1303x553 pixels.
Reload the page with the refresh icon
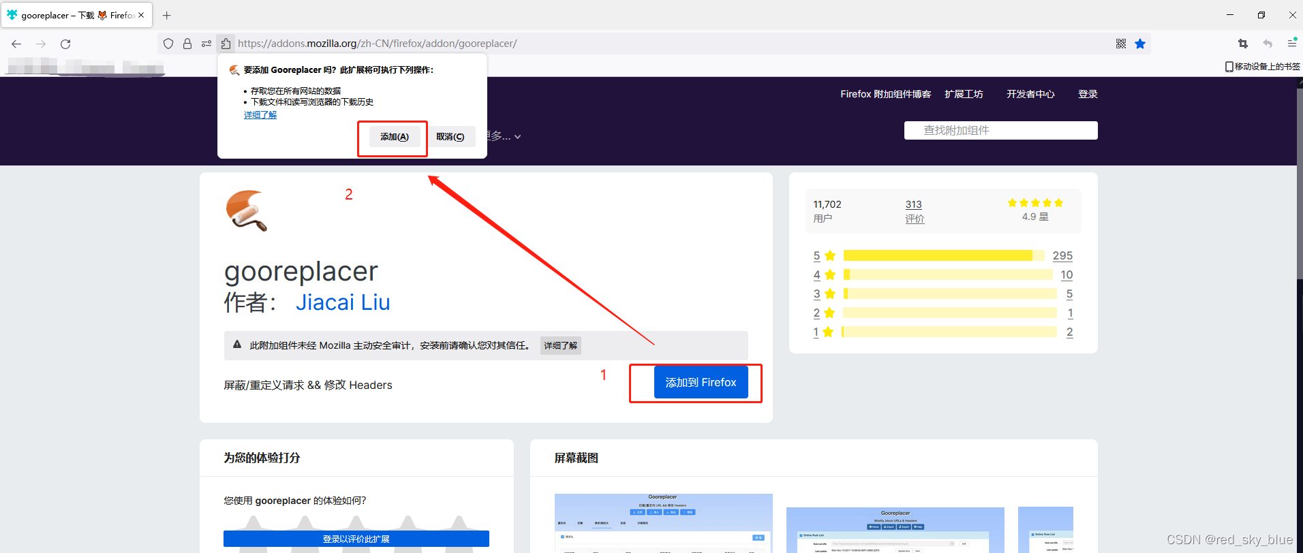(65, 44)
